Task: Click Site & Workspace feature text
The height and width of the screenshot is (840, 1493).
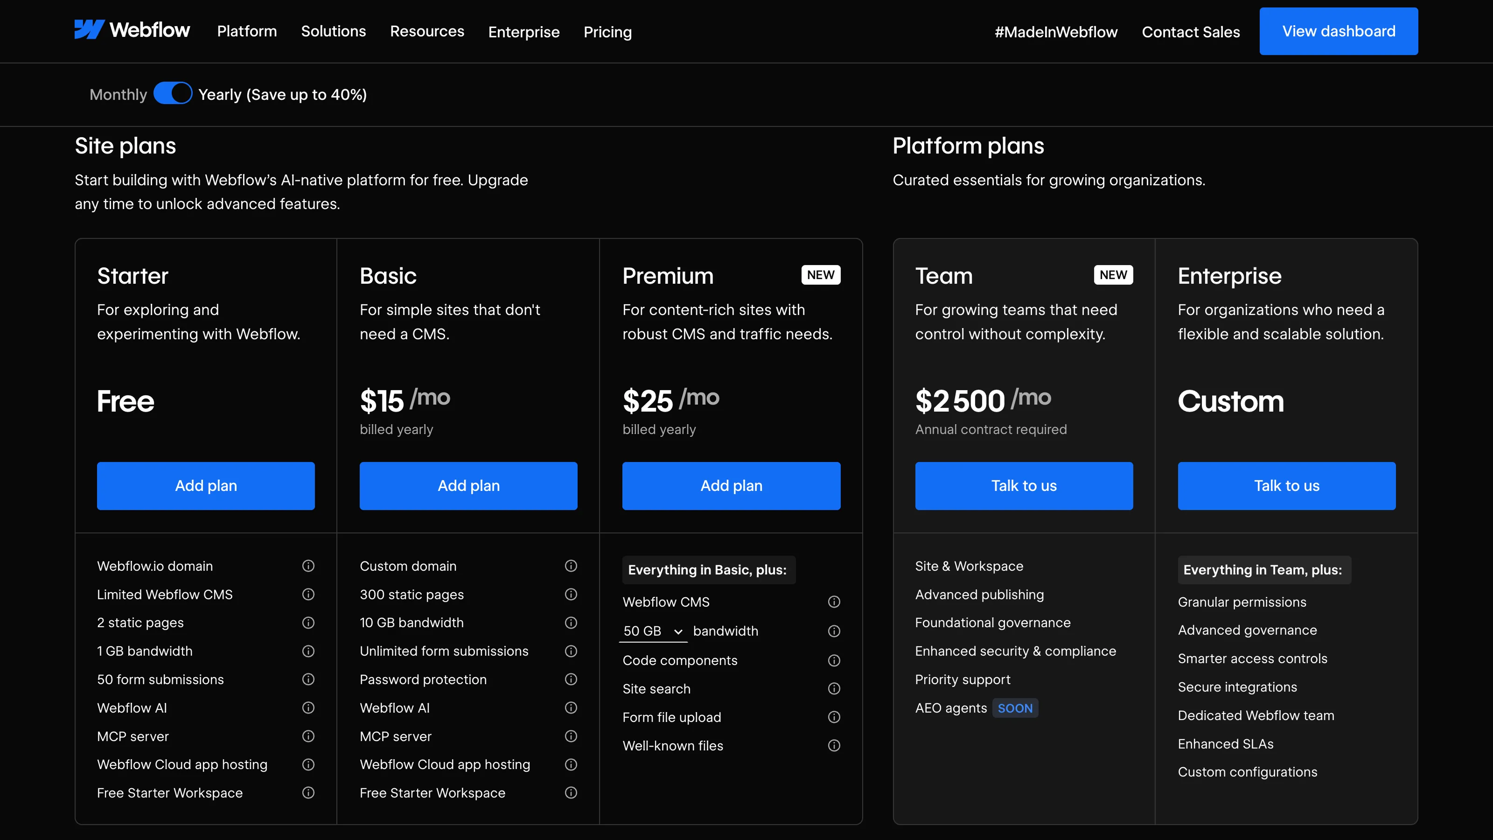Action: pos(969,566)
